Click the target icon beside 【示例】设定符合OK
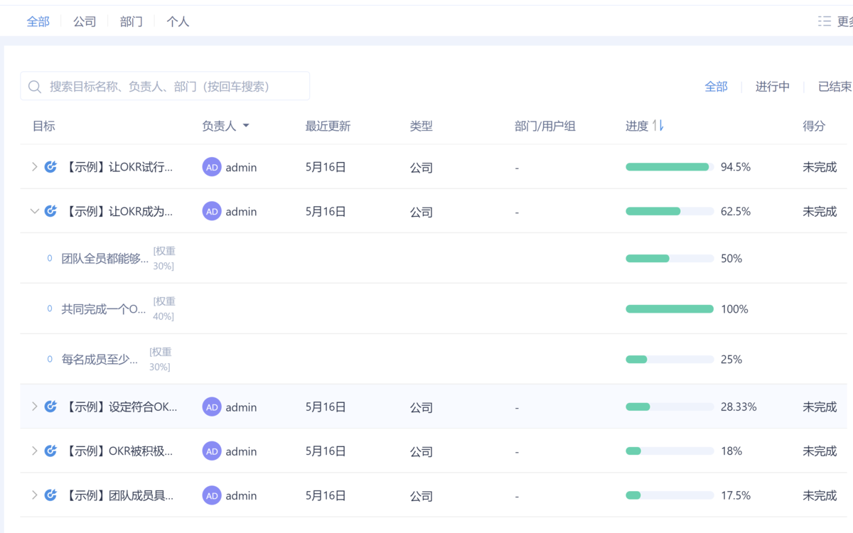The height and width of the screenshot is (533, 853). [50, 407]
